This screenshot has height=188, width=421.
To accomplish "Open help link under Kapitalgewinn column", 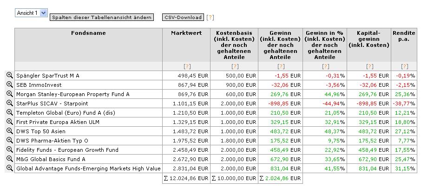I will (370, 66).
